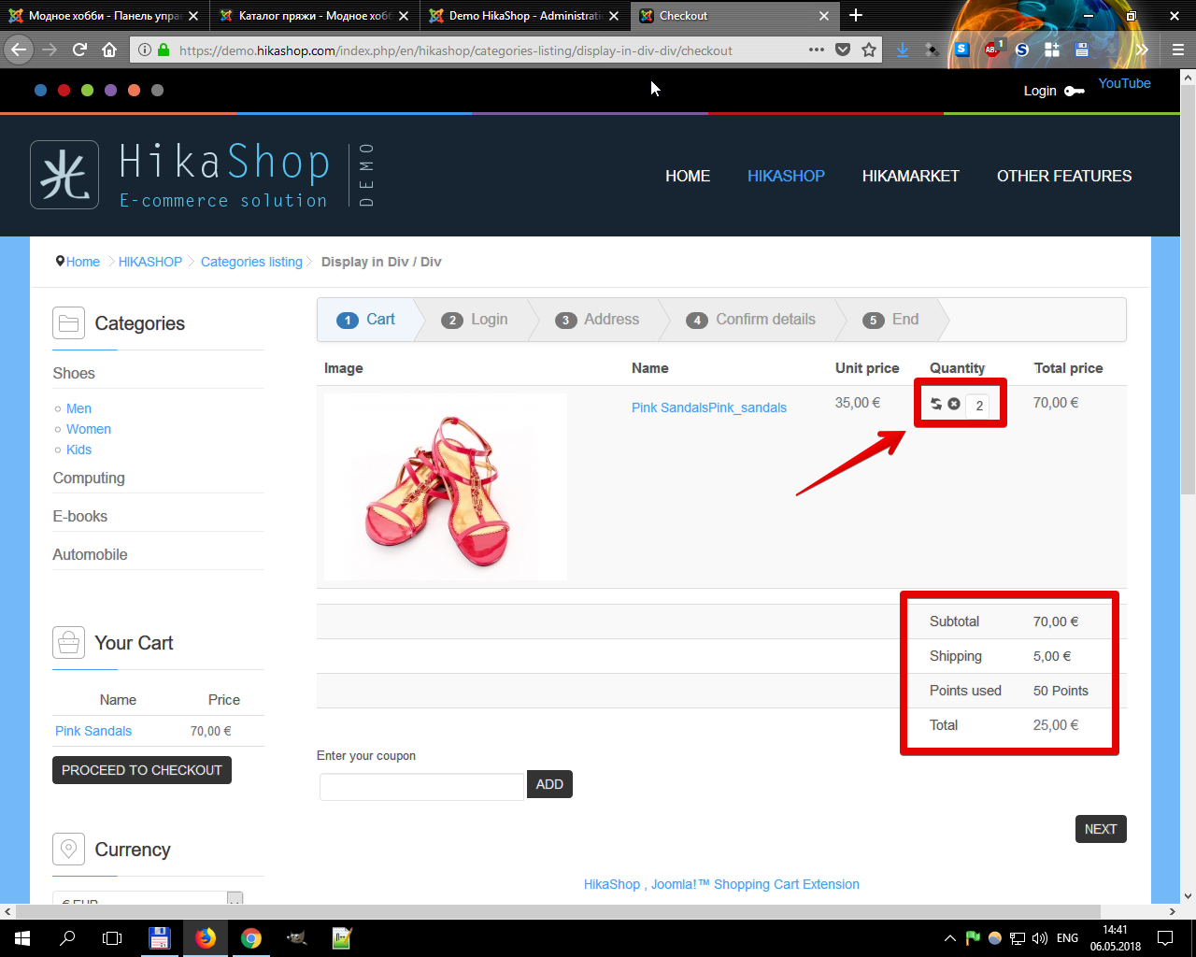Viewport: 1196px width, 957px height.
Task: Click the NEXT button
Action: pos(1101,829)
